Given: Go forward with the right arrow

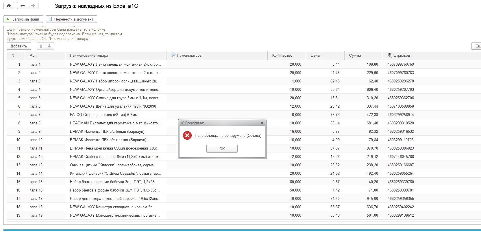Looking at the screenshot, I should pyautogui.click(x=33, y=5).
